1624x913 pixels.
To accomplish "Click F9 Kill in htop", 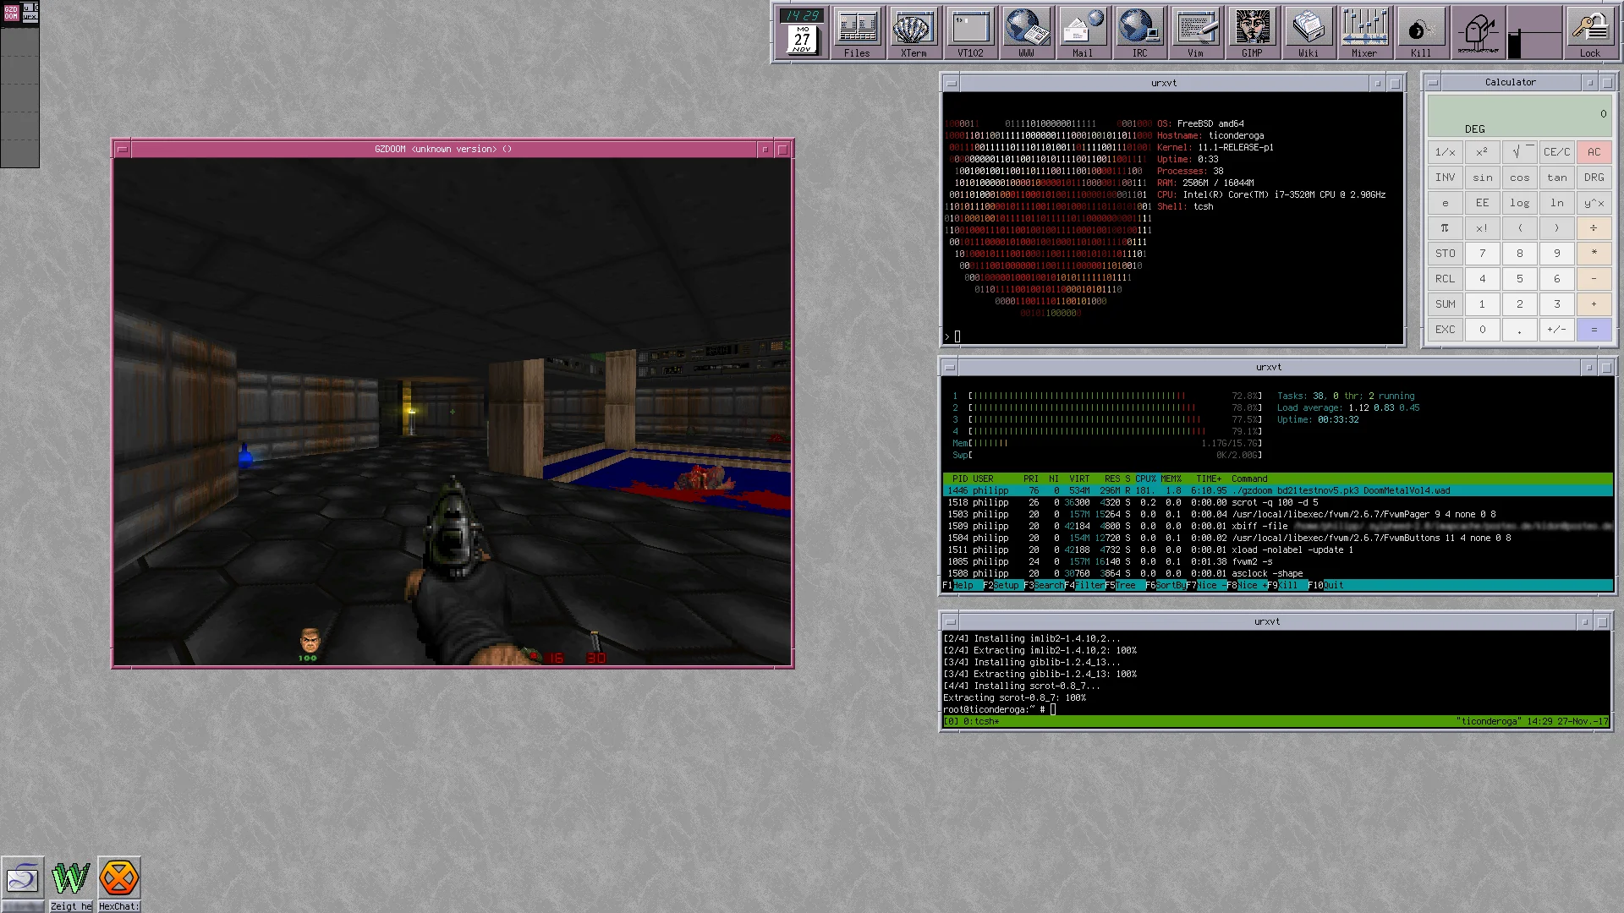I will [1287, 585].
